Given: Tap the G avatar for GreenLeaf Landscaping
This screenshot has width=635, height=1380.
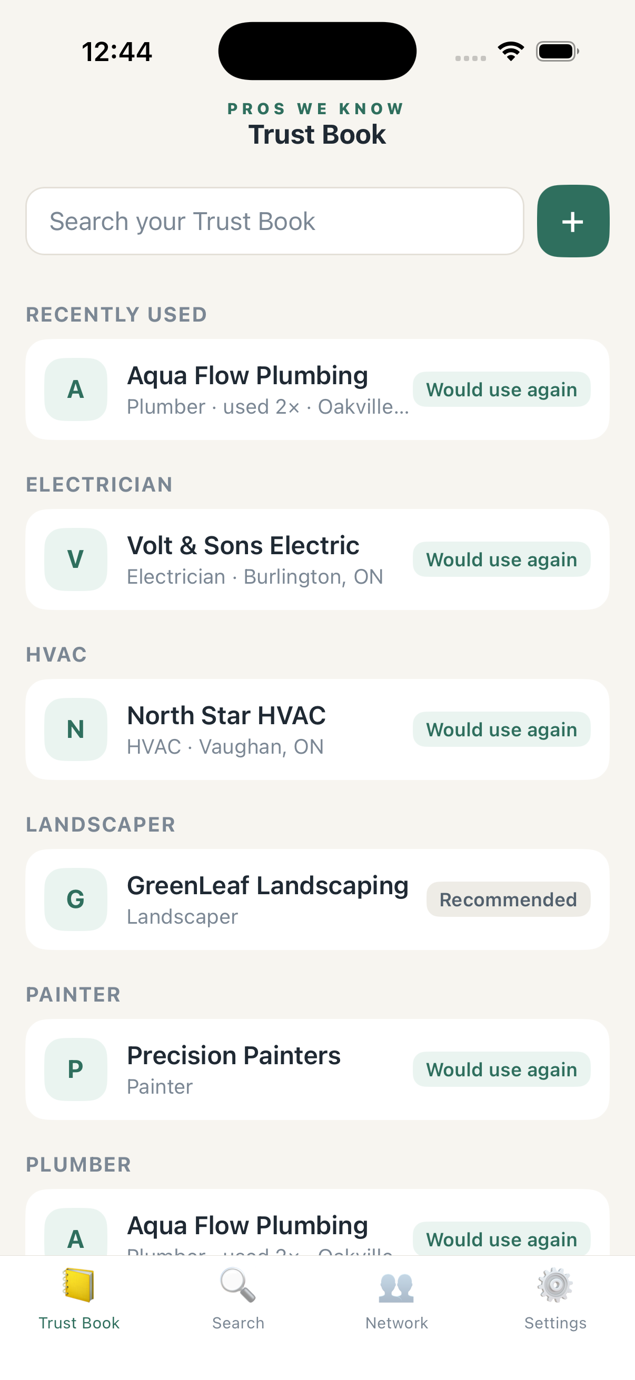Looking at the screenshot, I should tap(75, 899).
